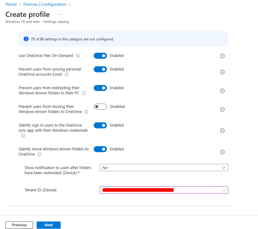
Task: Toggle Silently move Windows known folders switch
Action: (x=100, y=149)
